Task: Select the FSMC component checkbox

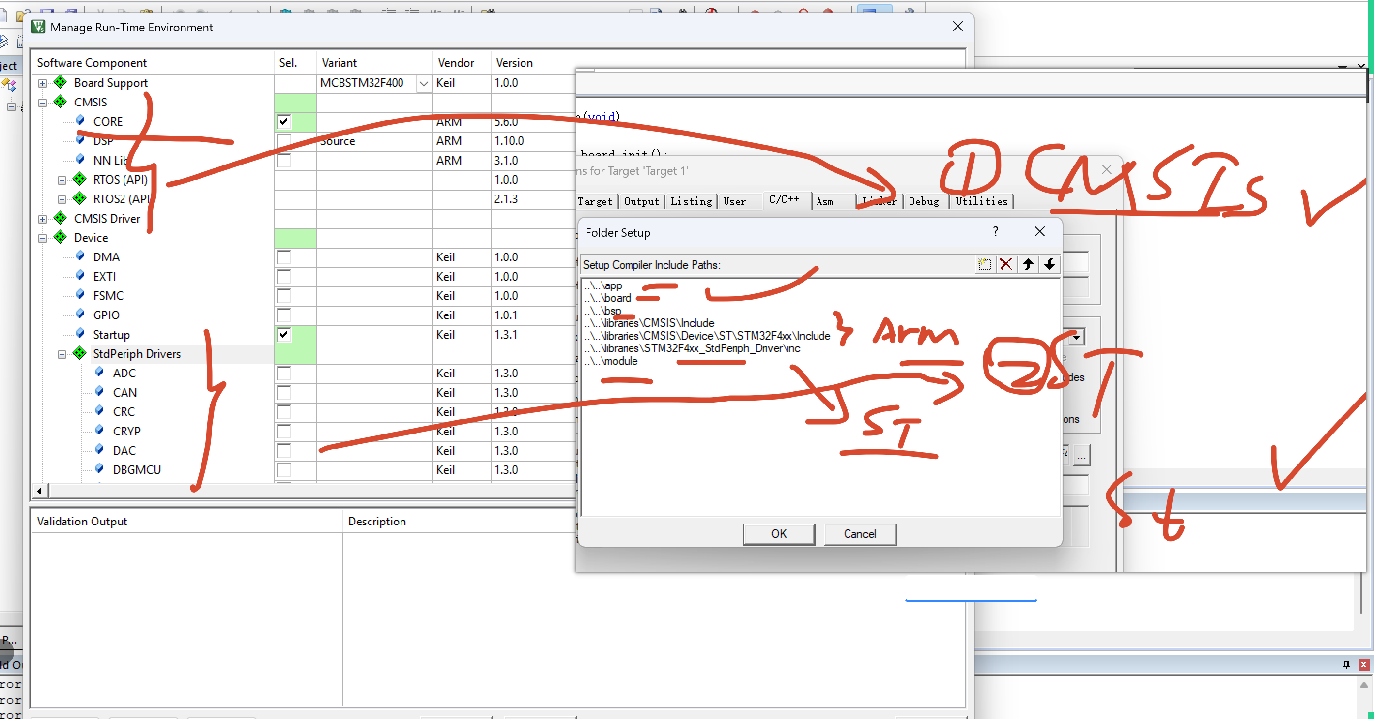Action: coord(284,296)
